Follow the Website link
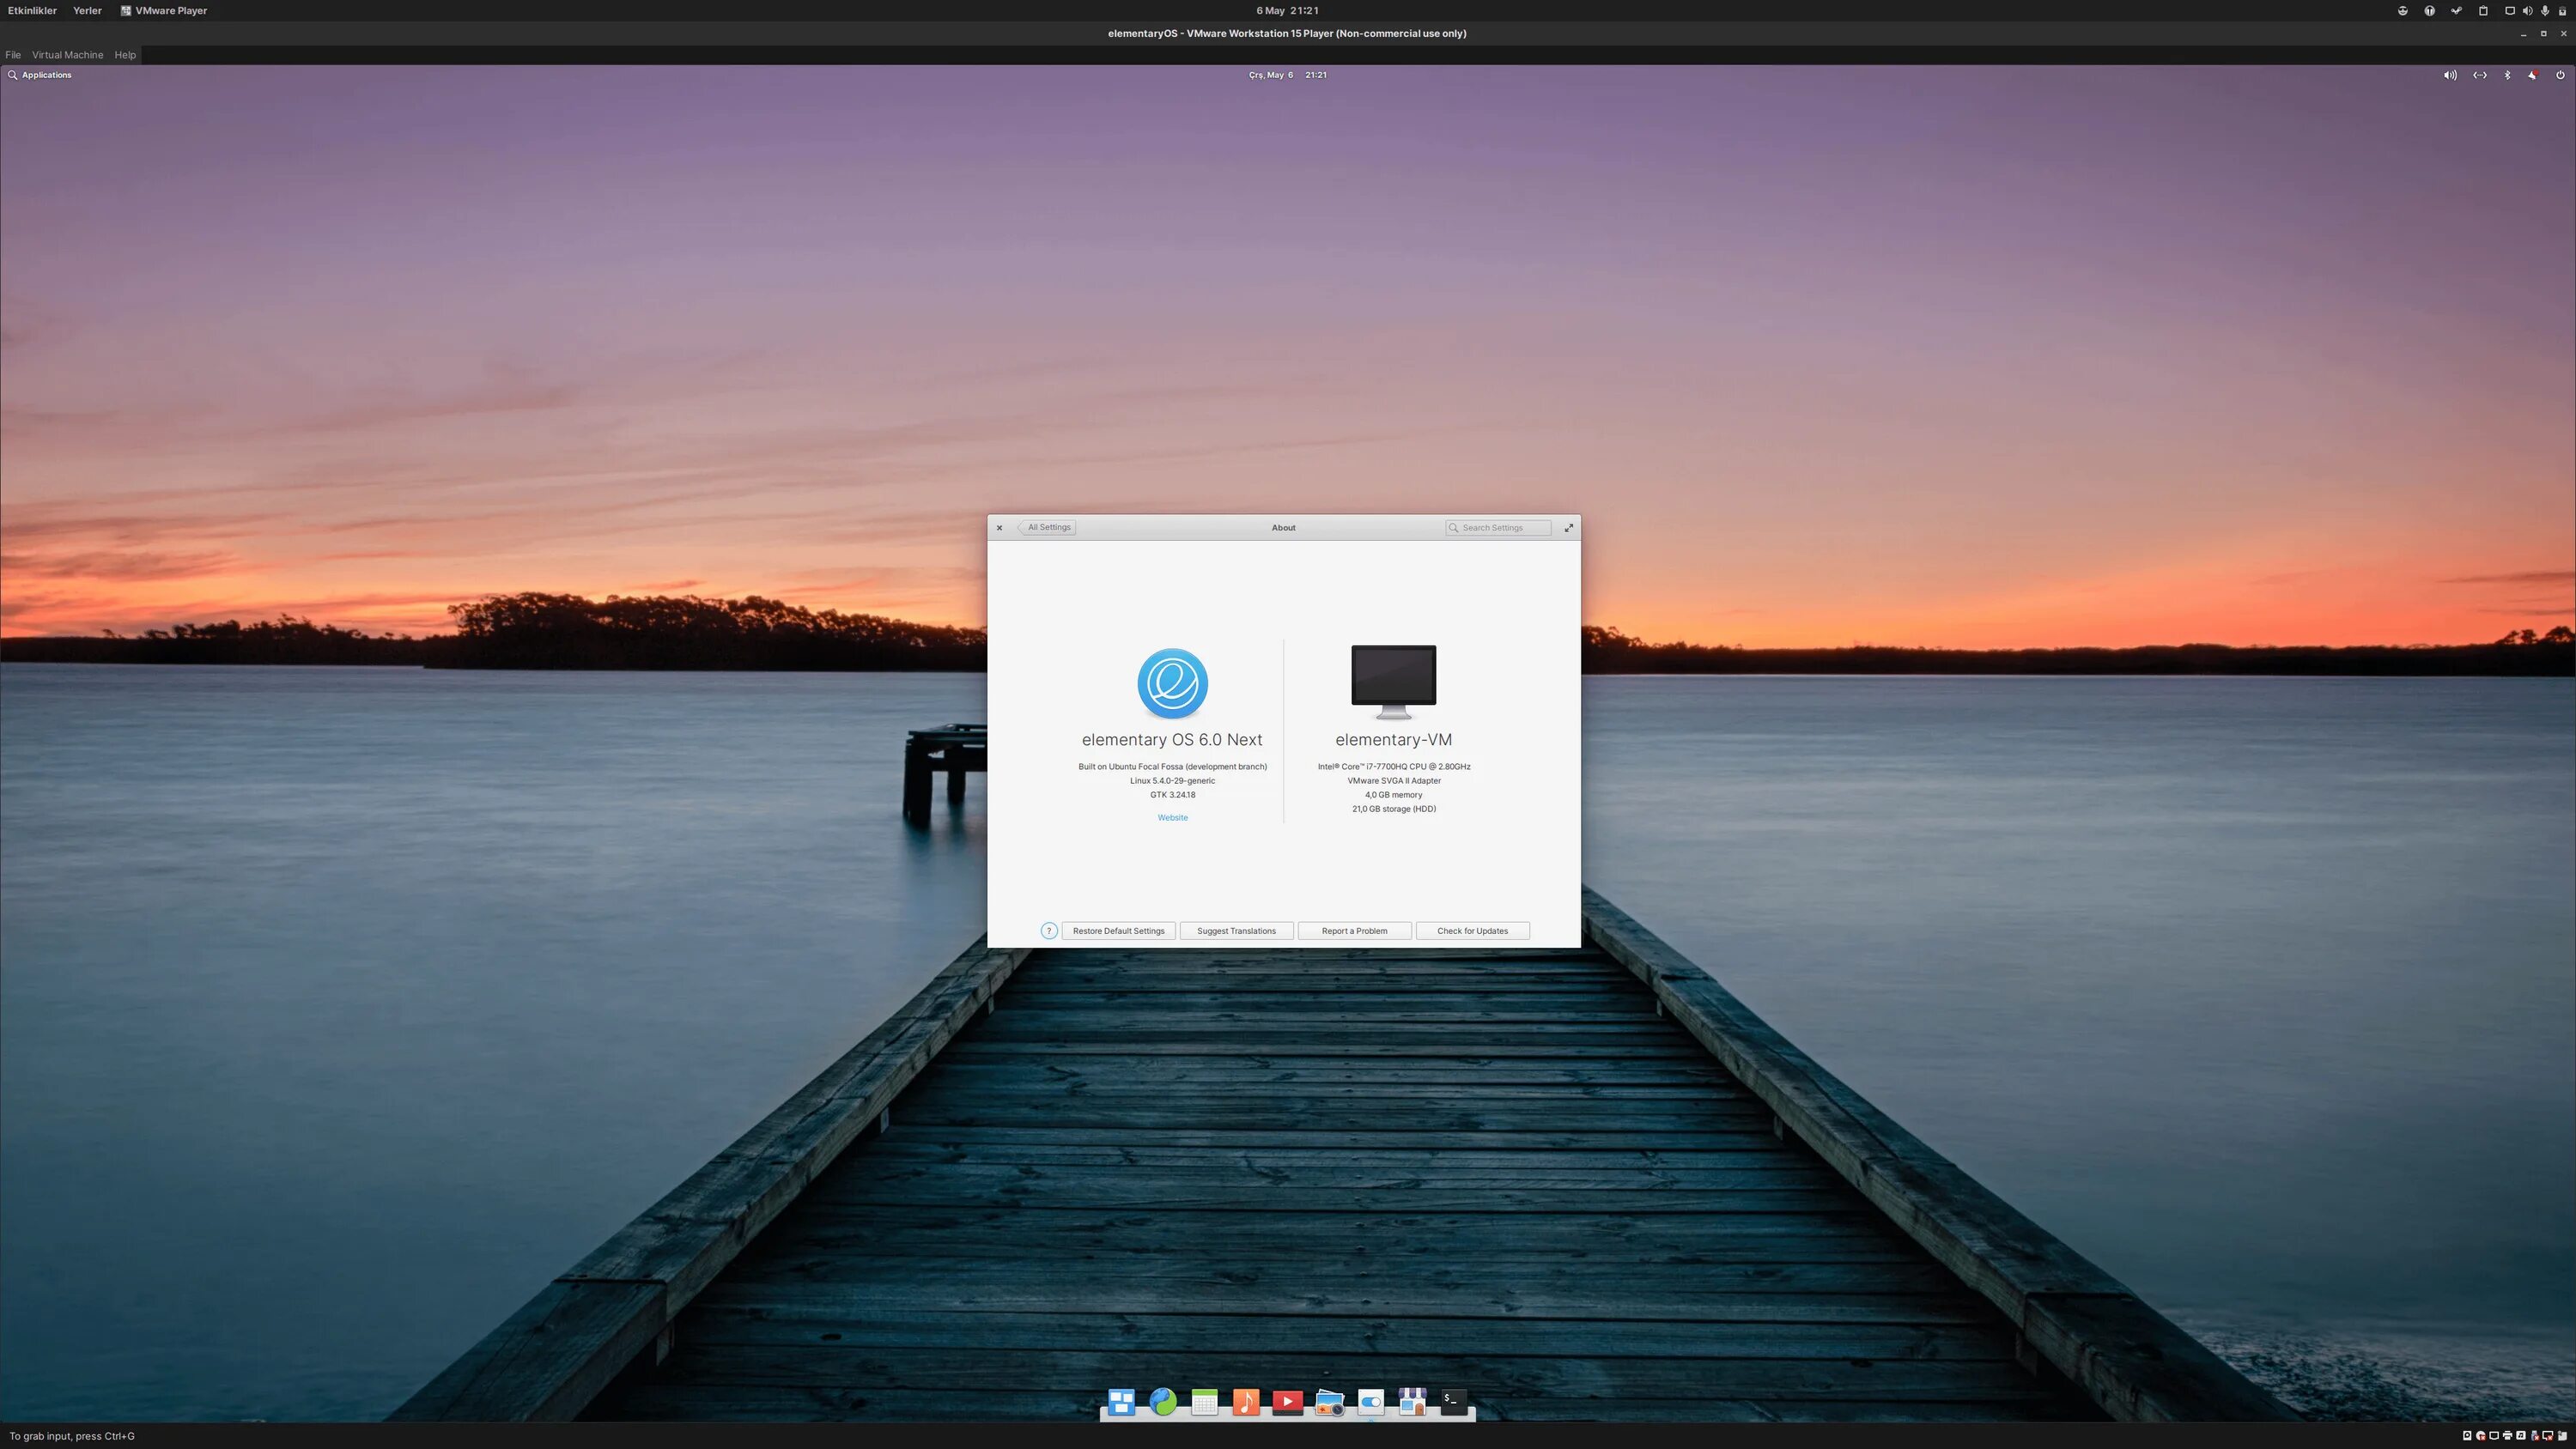 pos(1172,818)
